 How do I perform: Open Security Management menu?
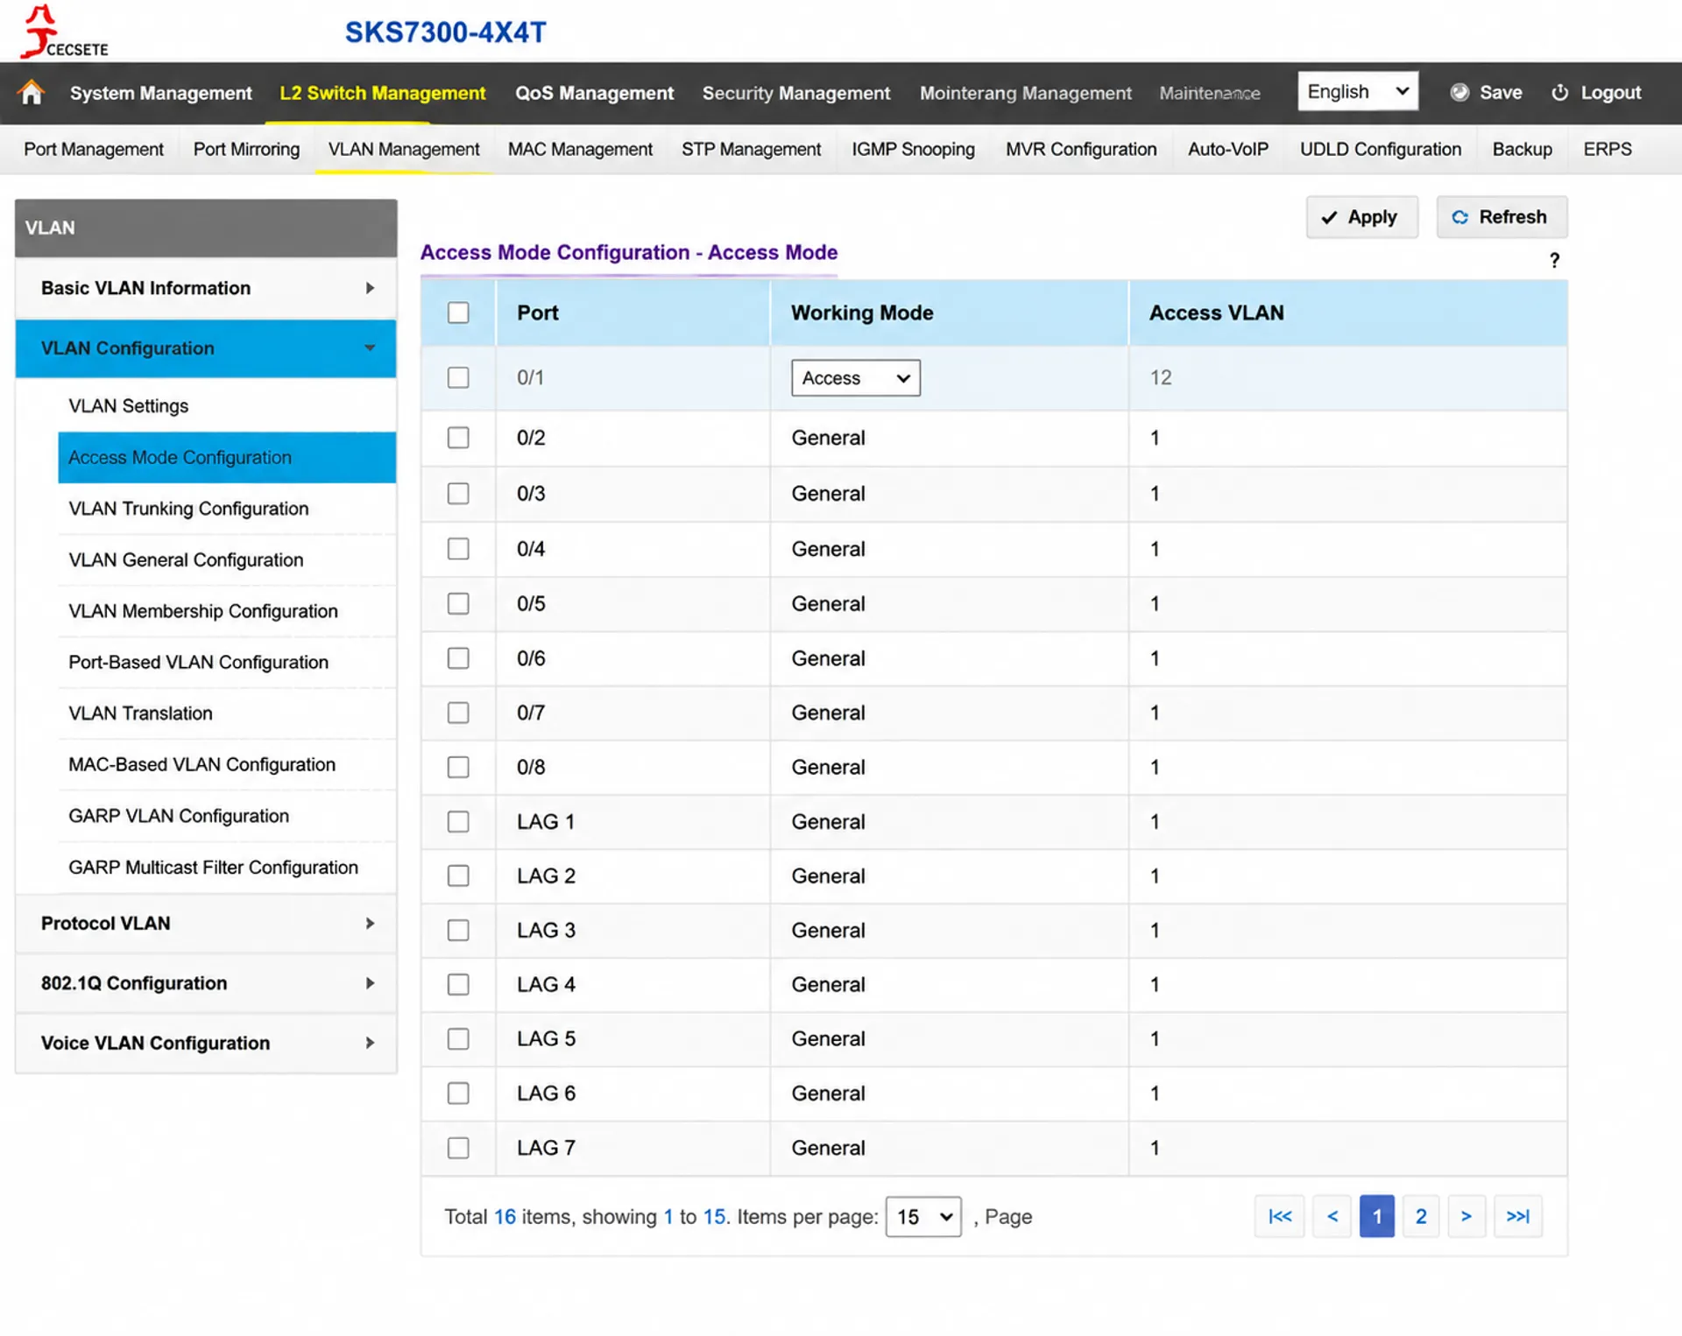(x=795, y=93)
